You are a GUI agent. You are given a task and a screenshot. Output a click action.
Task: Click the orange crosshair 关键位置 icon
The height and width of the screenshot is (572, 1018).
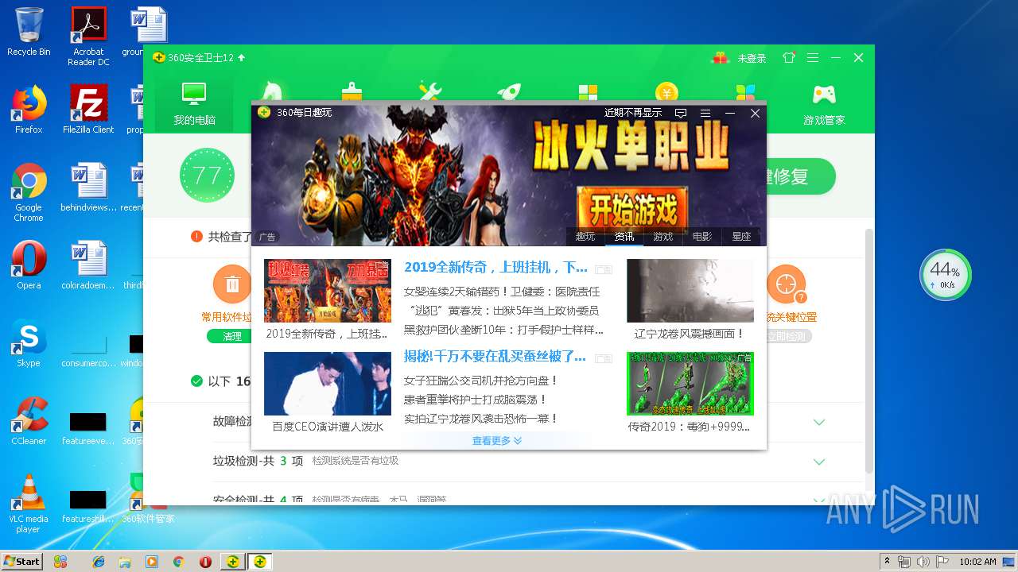[x=787, y=284]
